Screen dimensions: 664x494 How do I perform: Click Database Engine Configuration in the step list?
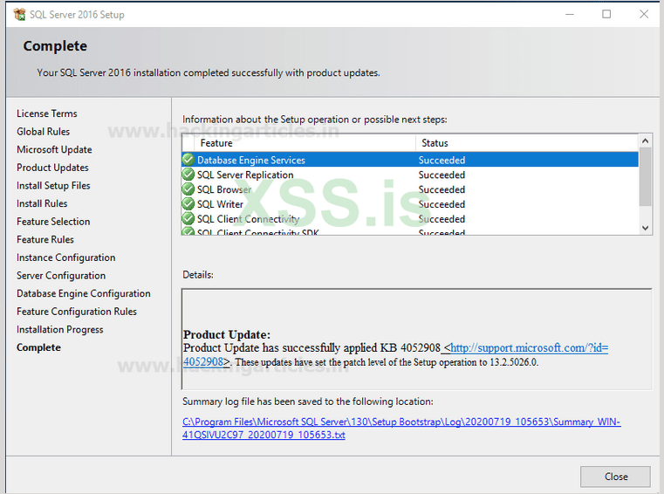click(84, 293)
